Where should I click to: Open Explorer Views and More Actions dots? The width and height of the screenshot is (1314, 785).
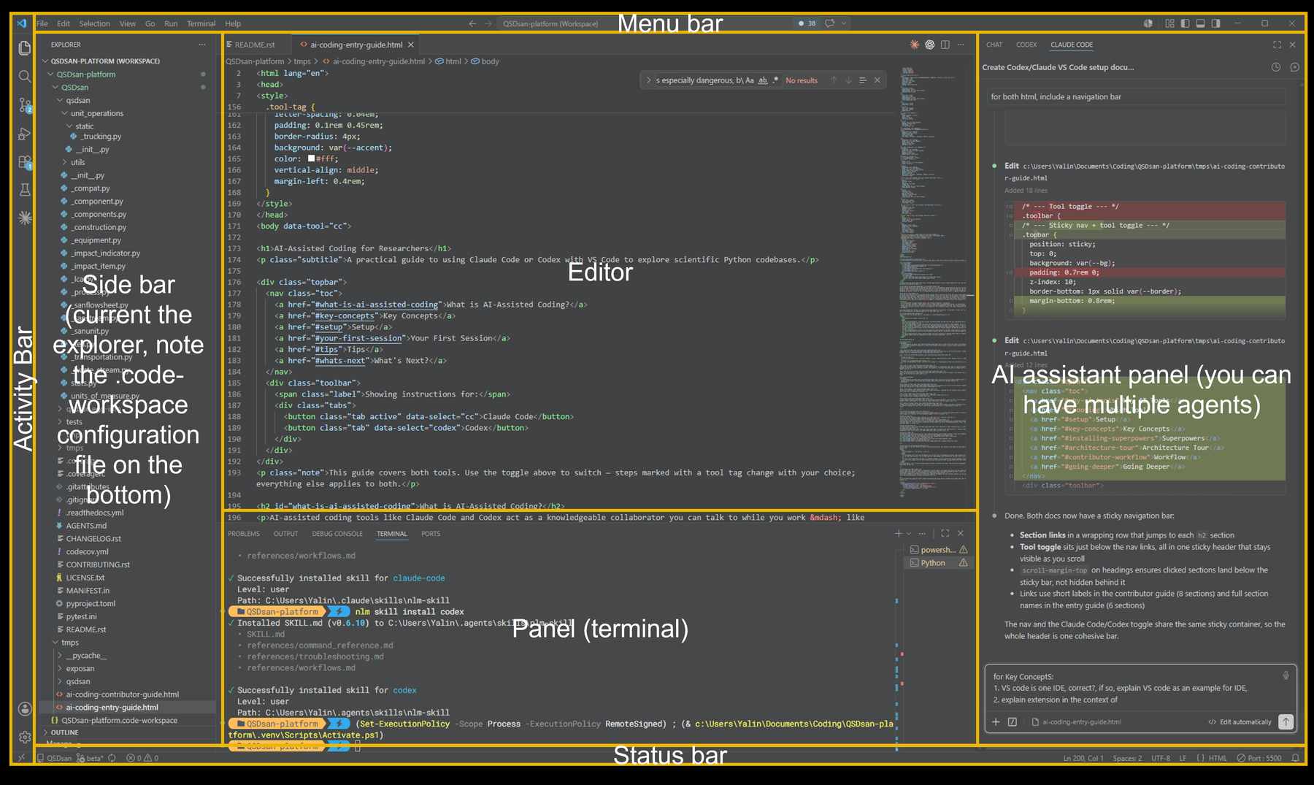pyautogui.click(x=202, y=45)
